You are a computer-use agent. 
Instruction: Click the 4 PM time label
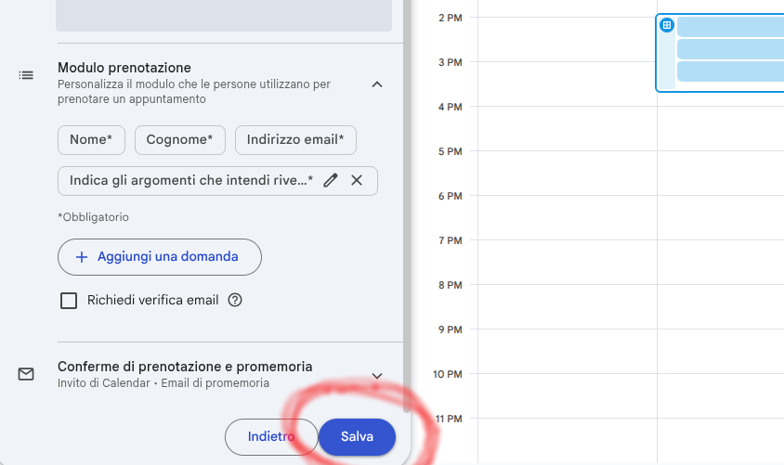[x=450, y=107]
